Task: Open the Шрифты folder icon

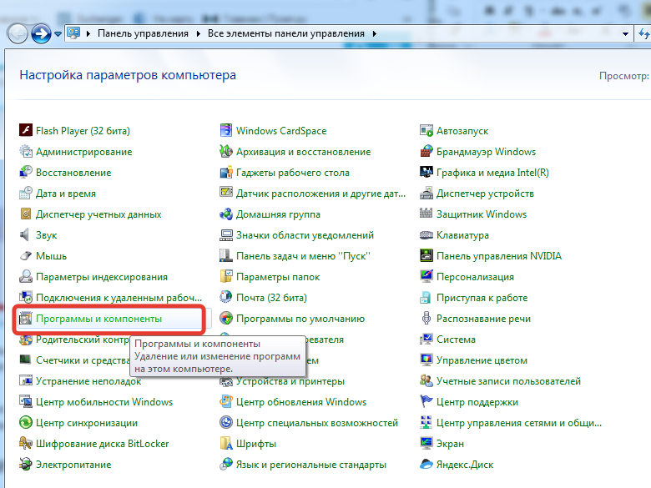Action: click(226, 443)
